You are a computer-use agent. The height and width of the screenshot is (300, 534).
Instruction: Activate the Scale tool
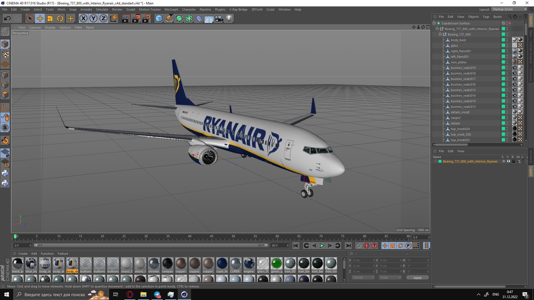pyautogui.click(x=50, y=19)
